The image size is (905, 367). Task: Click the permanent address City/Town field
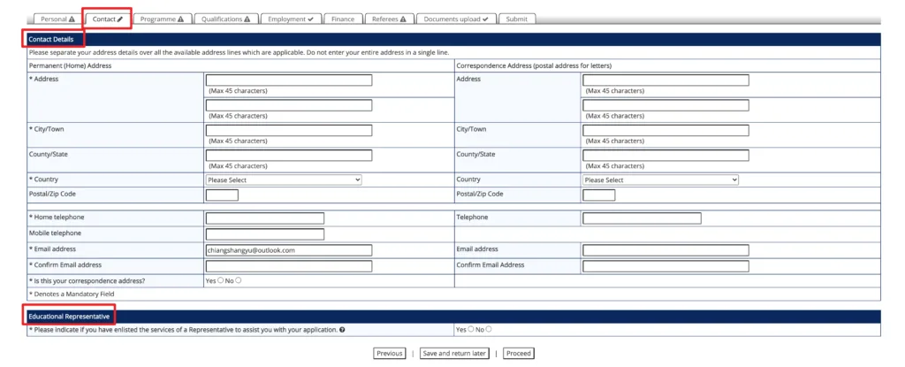(289, 130)
